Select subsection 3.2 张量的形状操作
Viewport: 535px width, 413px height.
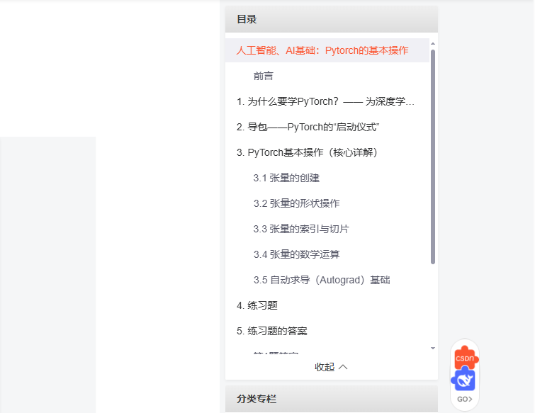[x=296, y=203]
